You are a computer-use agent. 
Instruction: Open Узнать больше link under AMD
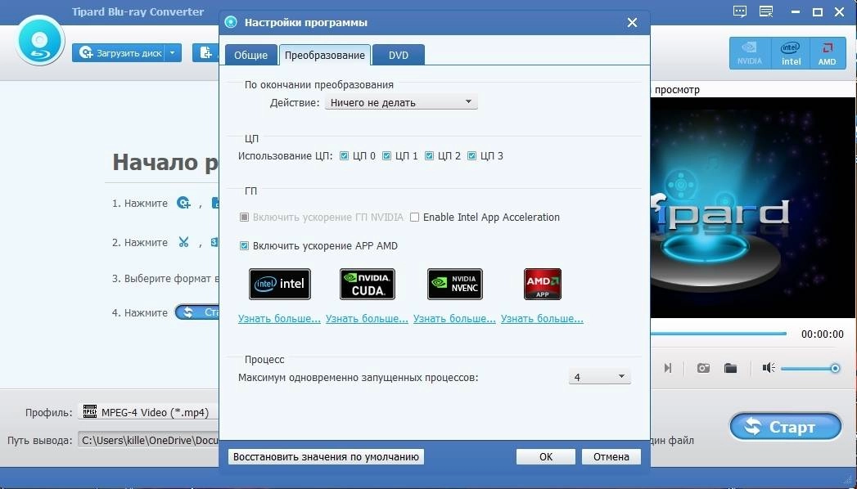[542, 319]
